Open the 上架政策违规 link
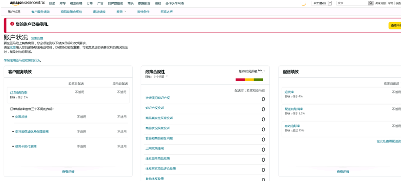This screenshot has width=402, height=182. (x=155, y=148)
